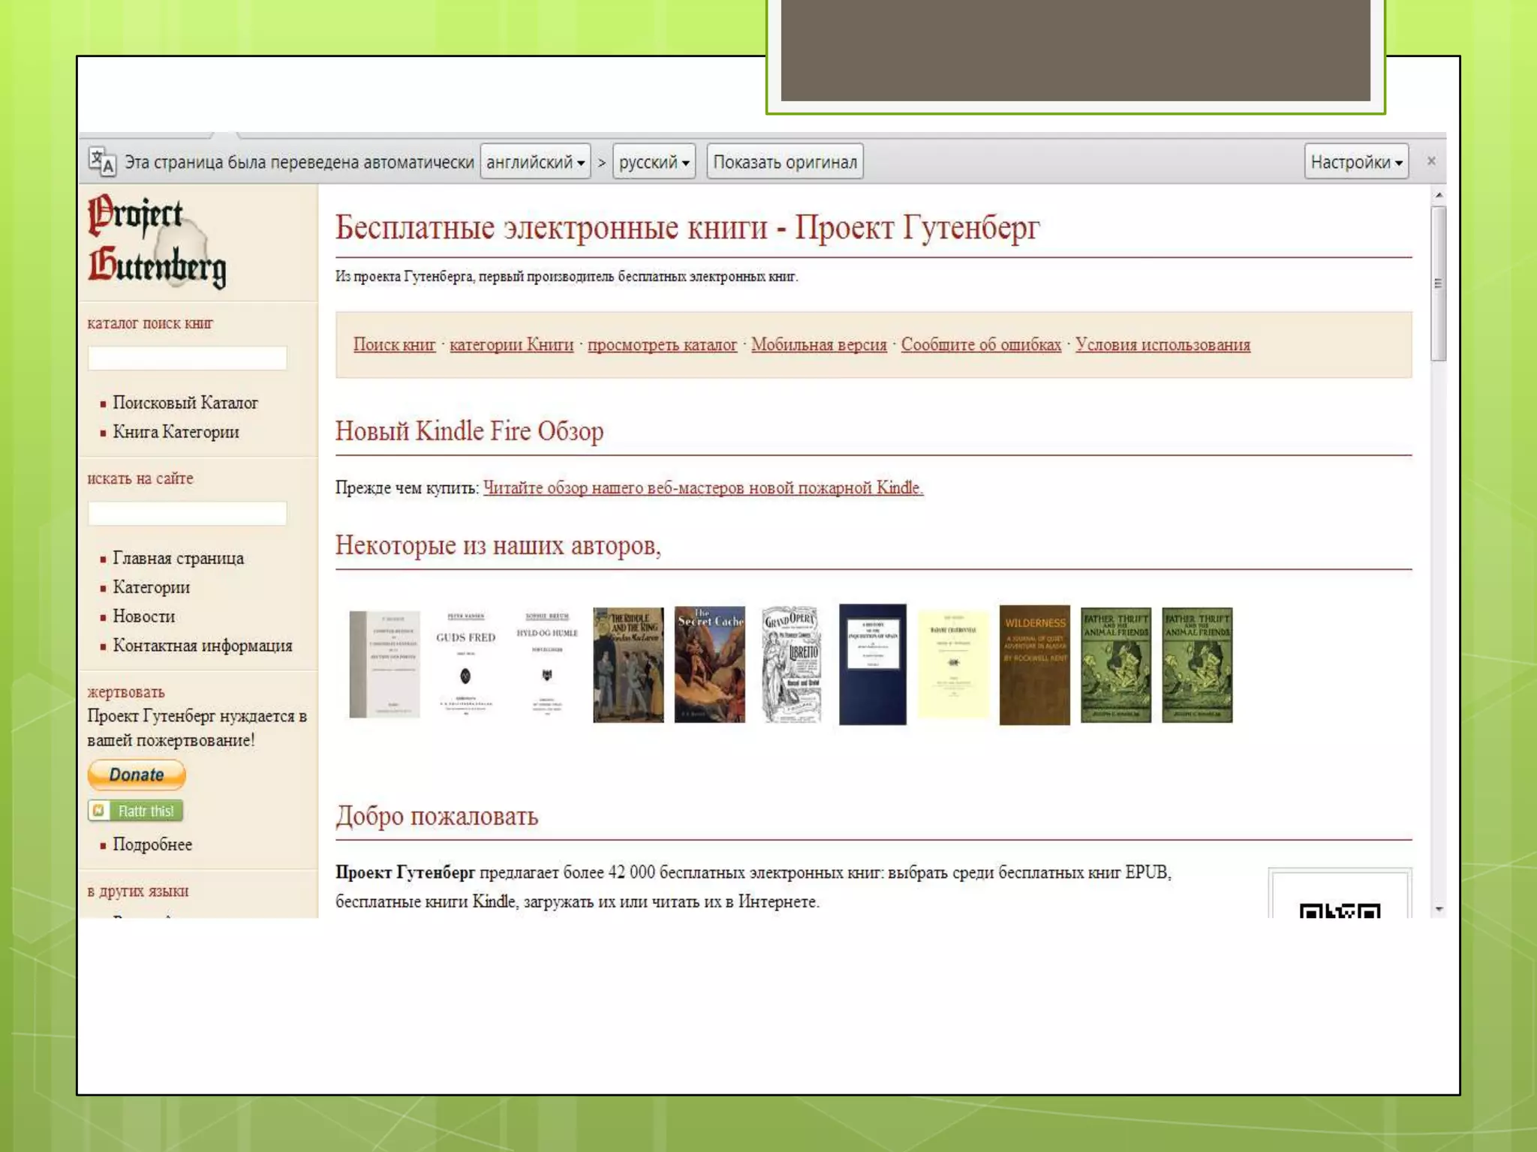Open the Мобильная версия link
Image resolution: width=1537 pixels, height=1152 pixels.
(819, 345)
